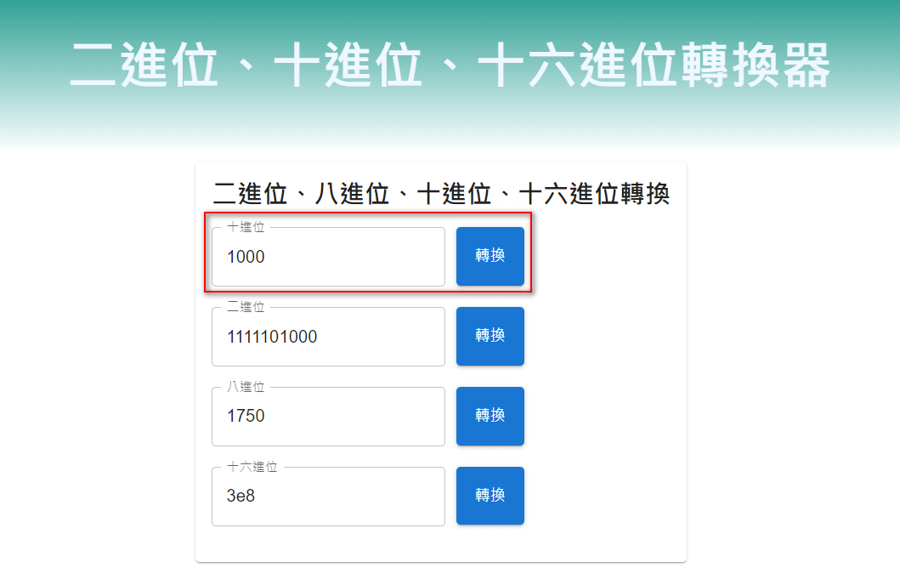Click the green page title banner
Image resolution: width=900 pixels, height=568 pixels.
point(450,64)
